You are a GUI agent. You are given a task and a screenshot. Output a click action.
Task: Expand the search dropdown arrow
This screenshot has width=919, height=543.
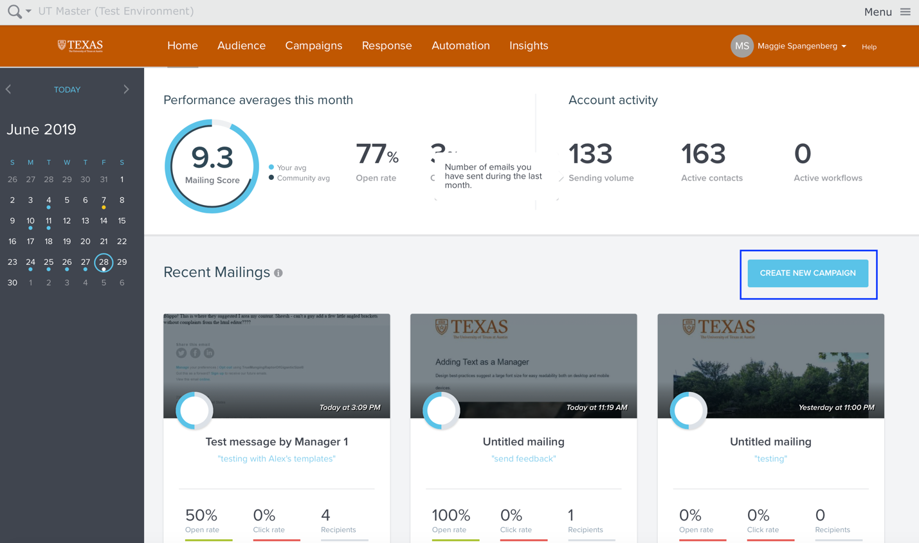(28, 12)
